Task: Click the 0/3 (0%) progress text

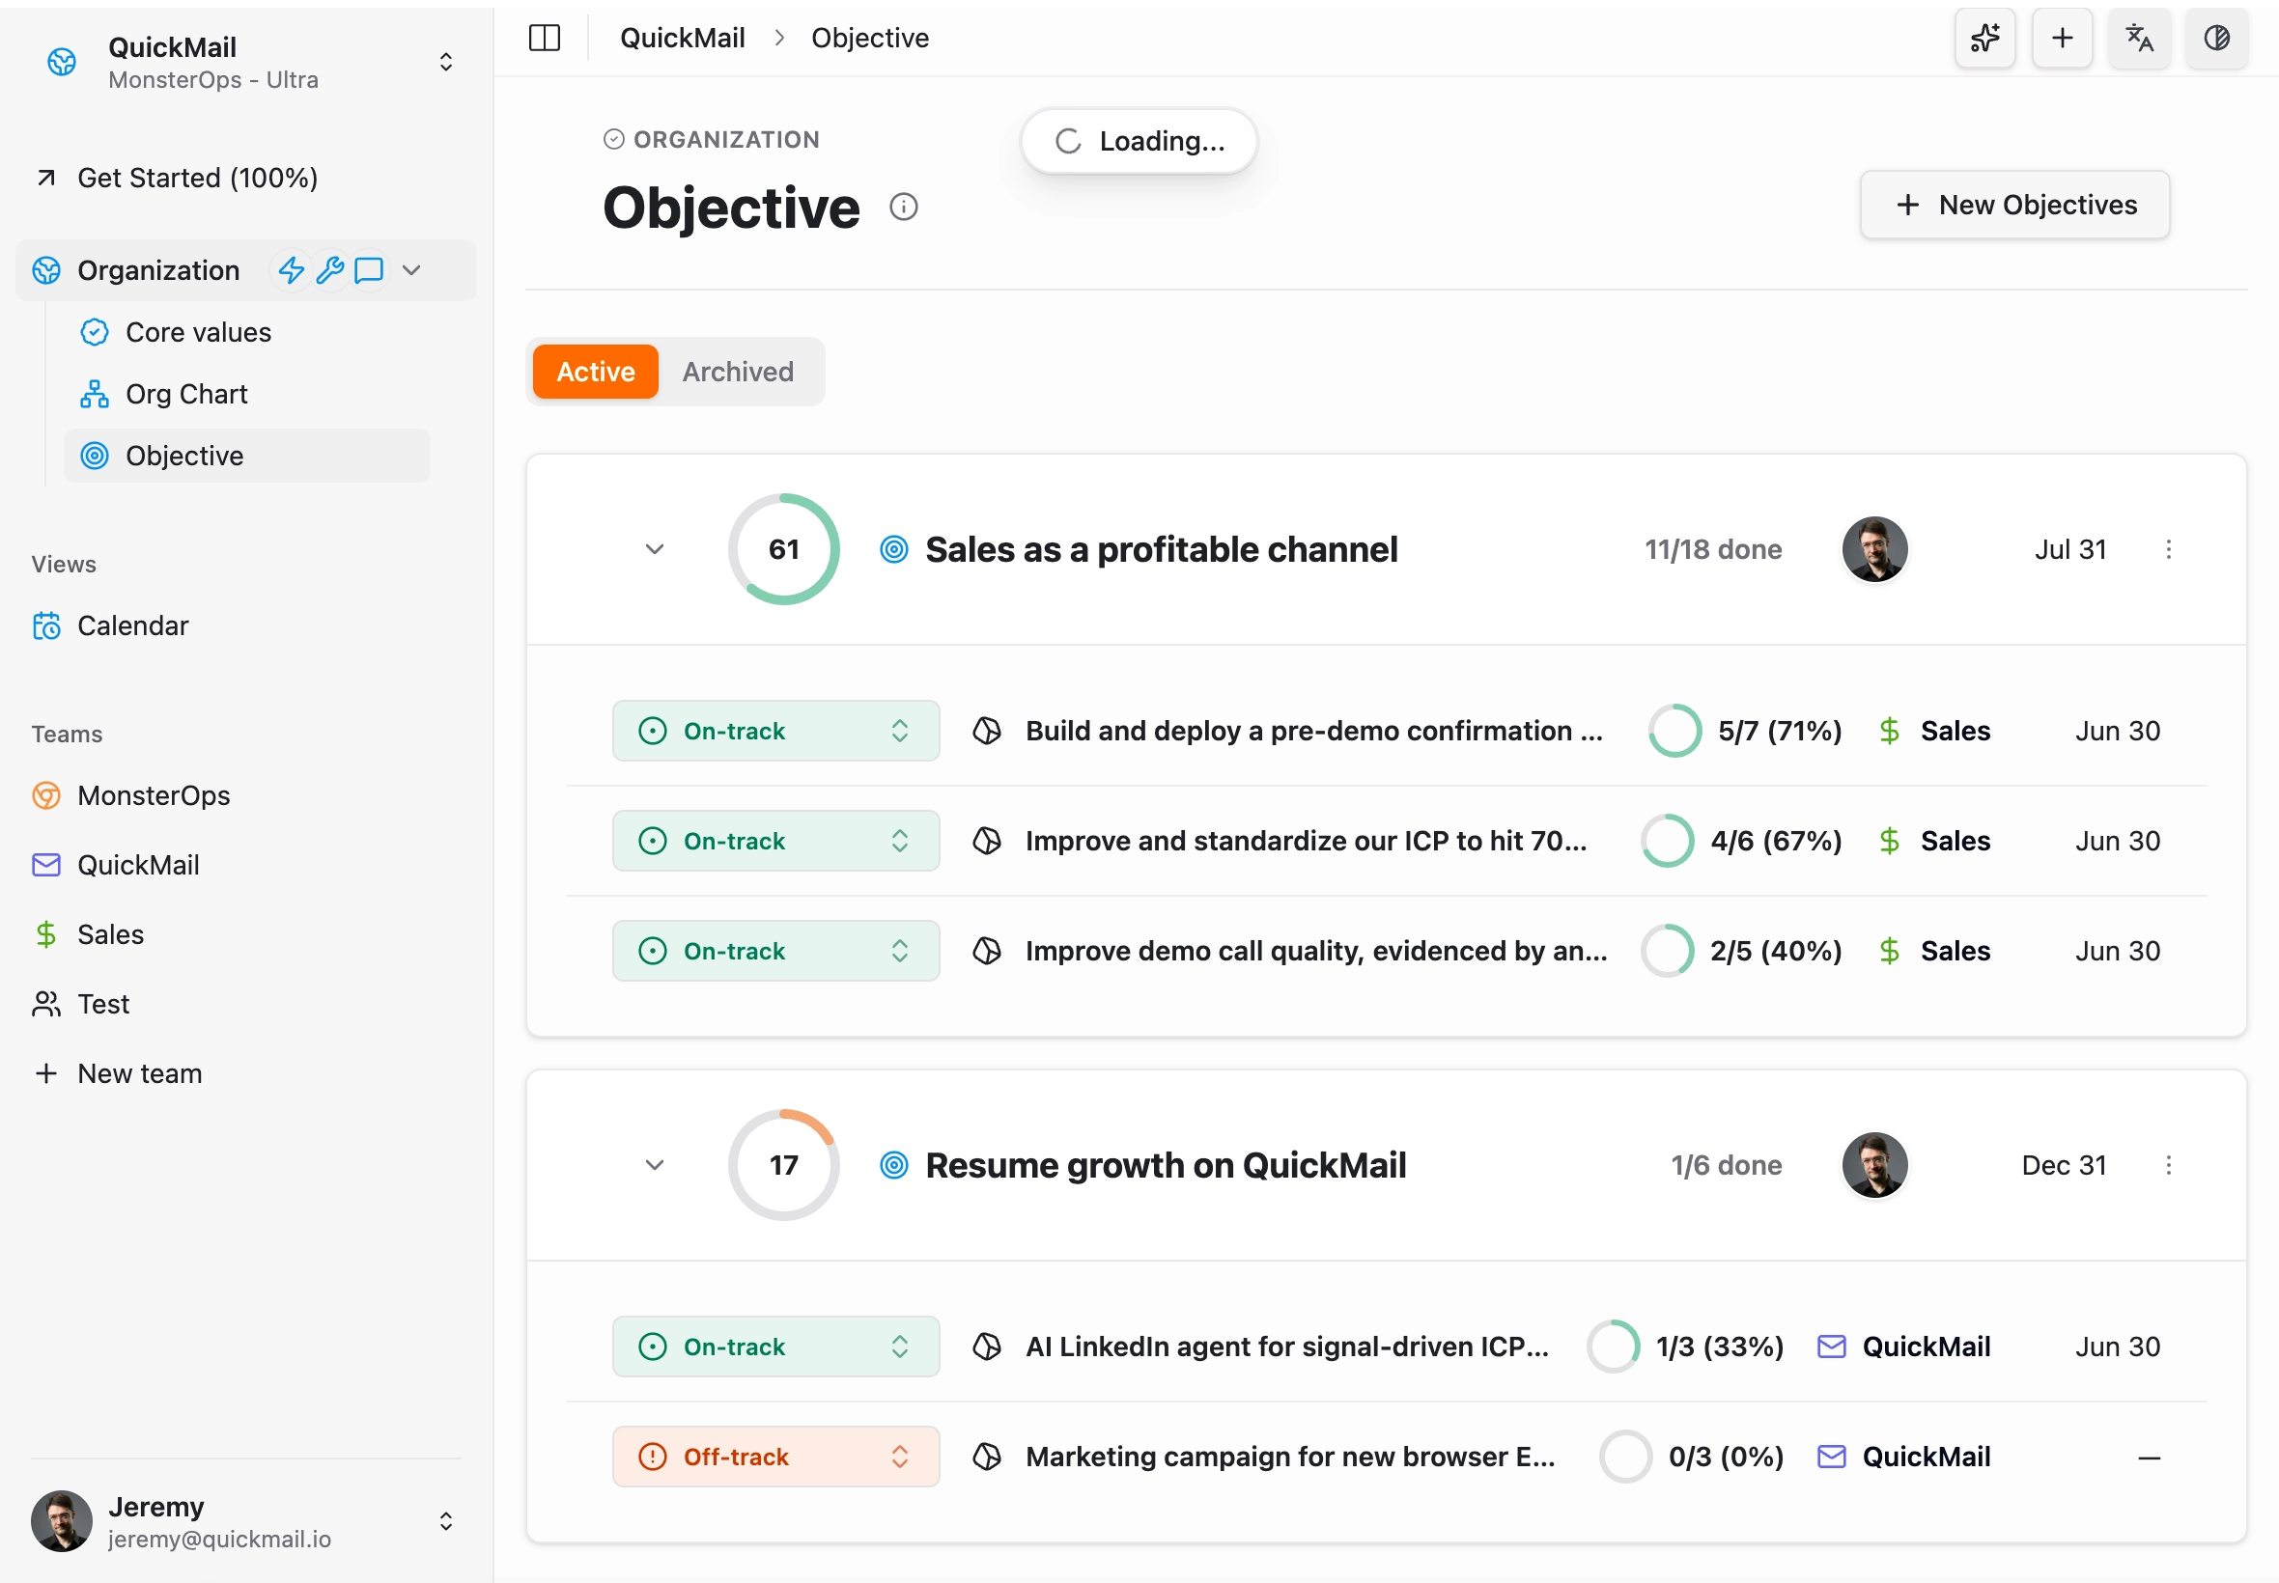Action: [1726, 1456]
